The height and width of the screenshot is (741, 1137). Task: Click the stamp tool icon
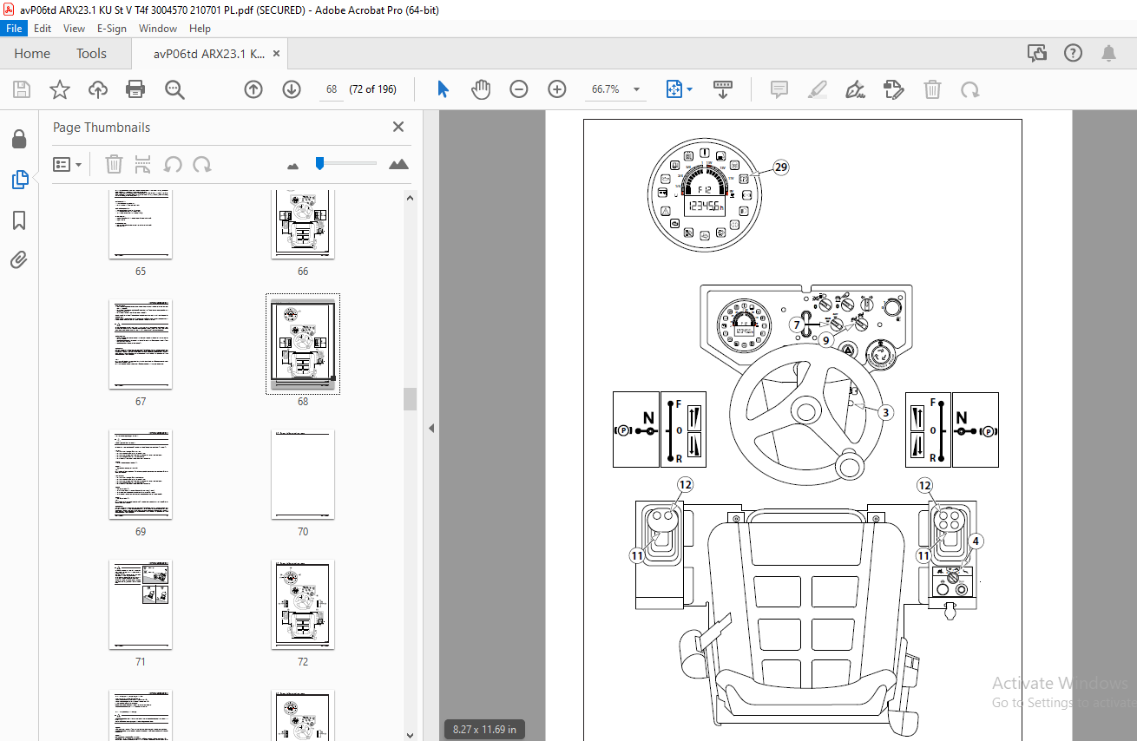click(x=893, y=89)
